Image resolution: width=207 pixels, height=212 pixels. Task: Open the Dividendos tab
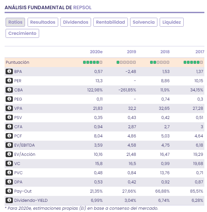(x=76, y=22)
